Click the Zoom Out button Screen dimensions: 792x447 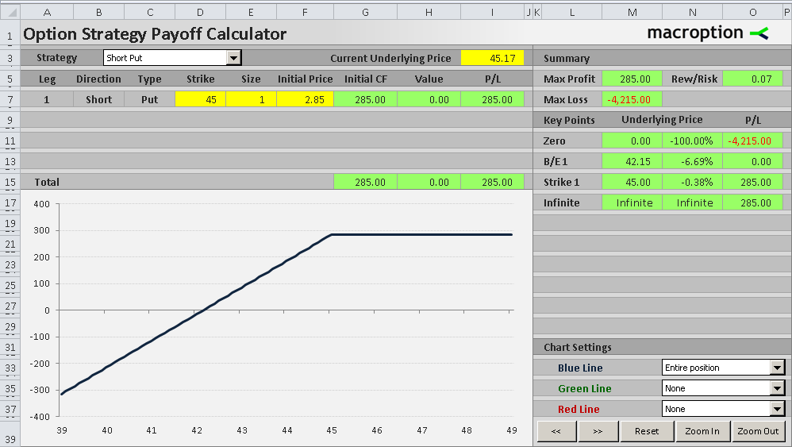pos(758,431)
